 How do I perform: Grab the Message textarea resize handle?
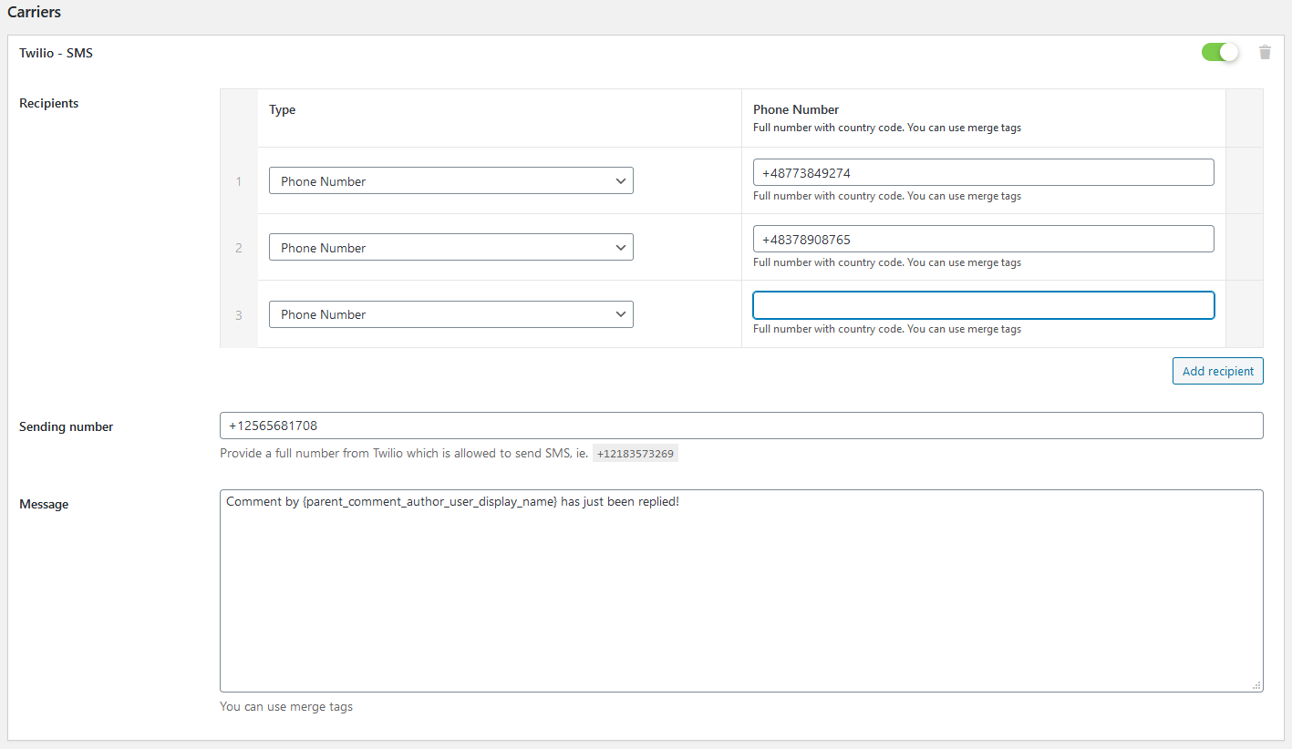point(1256,685)
